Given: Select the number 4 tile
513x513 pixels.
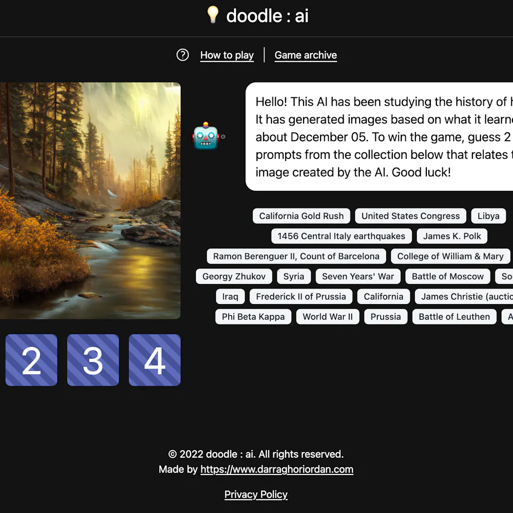Looking at the screenshot, I should (154, 360).
